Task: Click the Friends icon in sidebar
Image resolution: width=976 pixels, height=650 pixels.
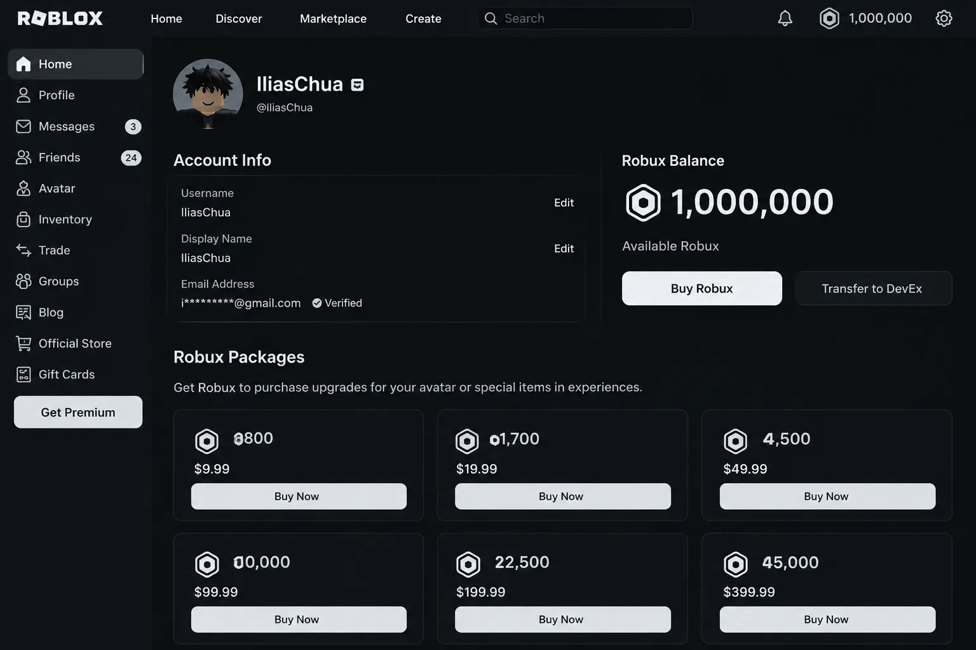Action: 24,157
